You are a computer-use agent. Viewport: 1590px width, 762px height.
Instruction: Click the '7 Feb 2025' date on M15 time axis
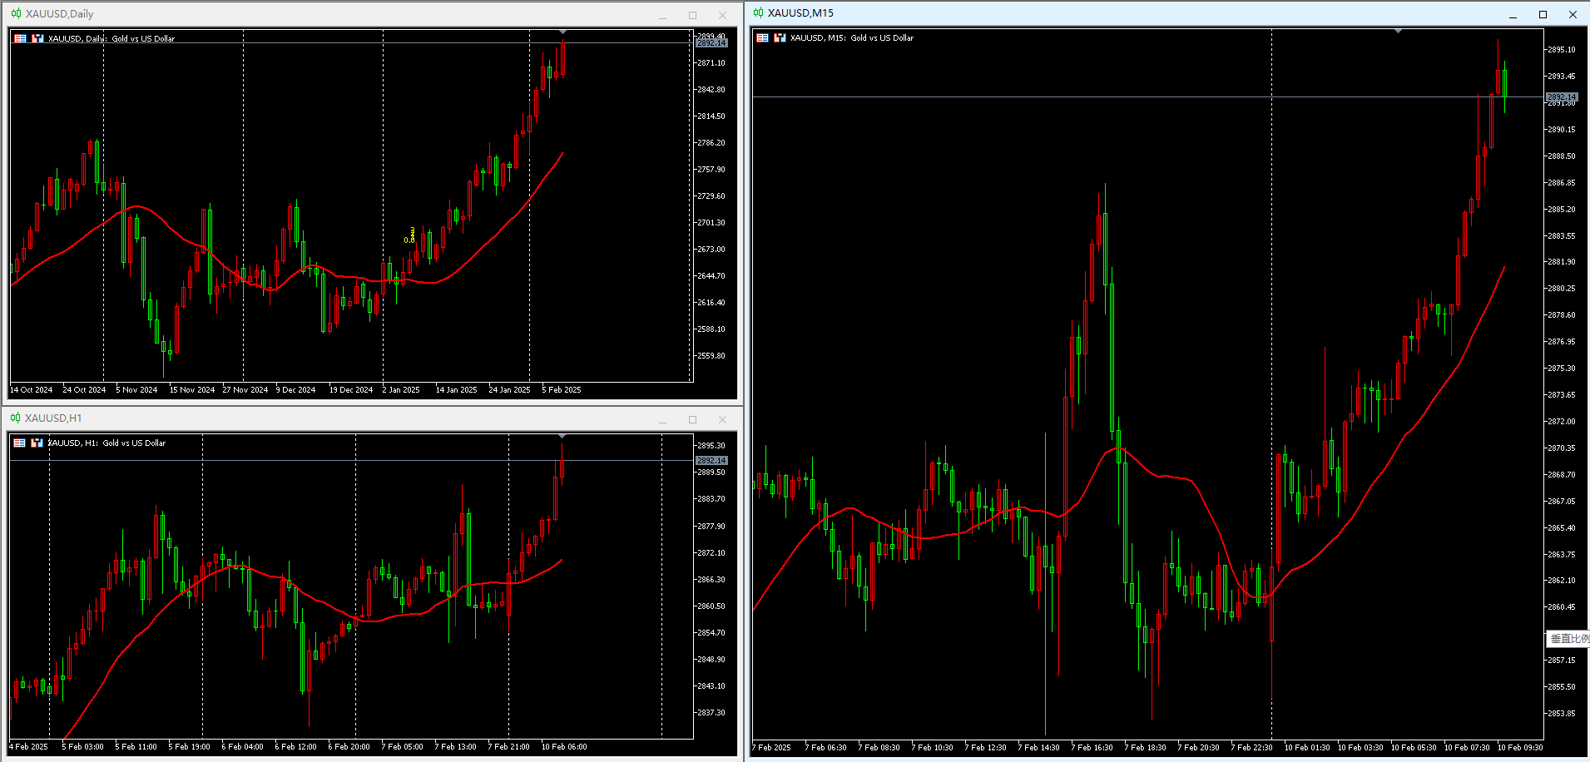pyautogui.click(x=772, y=747)
